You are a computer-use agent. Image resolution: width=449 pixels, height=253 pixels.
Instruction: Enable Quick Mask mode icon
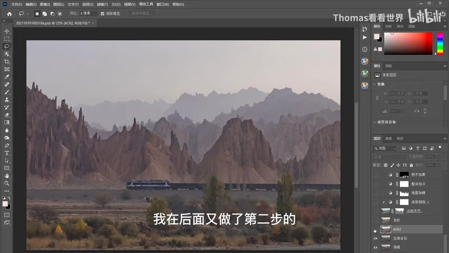pos(7,215)
